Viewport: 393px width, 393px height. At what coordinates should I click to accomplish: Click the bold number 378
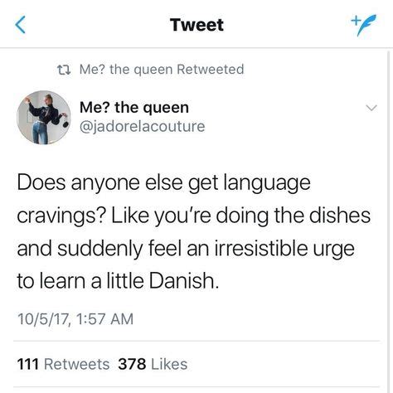click(x=132, y=364)
